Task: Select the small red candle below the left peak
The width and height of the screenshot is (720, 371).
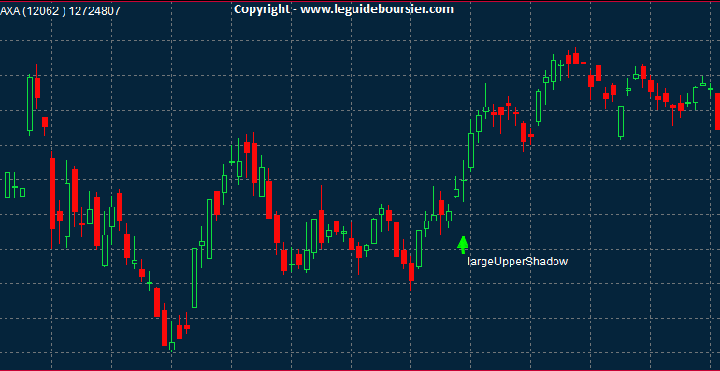Action: click(x=45, y=121)
